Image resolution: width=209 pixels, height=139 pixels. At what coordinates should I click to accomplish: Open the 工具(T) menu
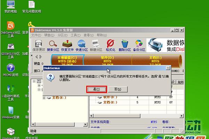pos(75,35)
